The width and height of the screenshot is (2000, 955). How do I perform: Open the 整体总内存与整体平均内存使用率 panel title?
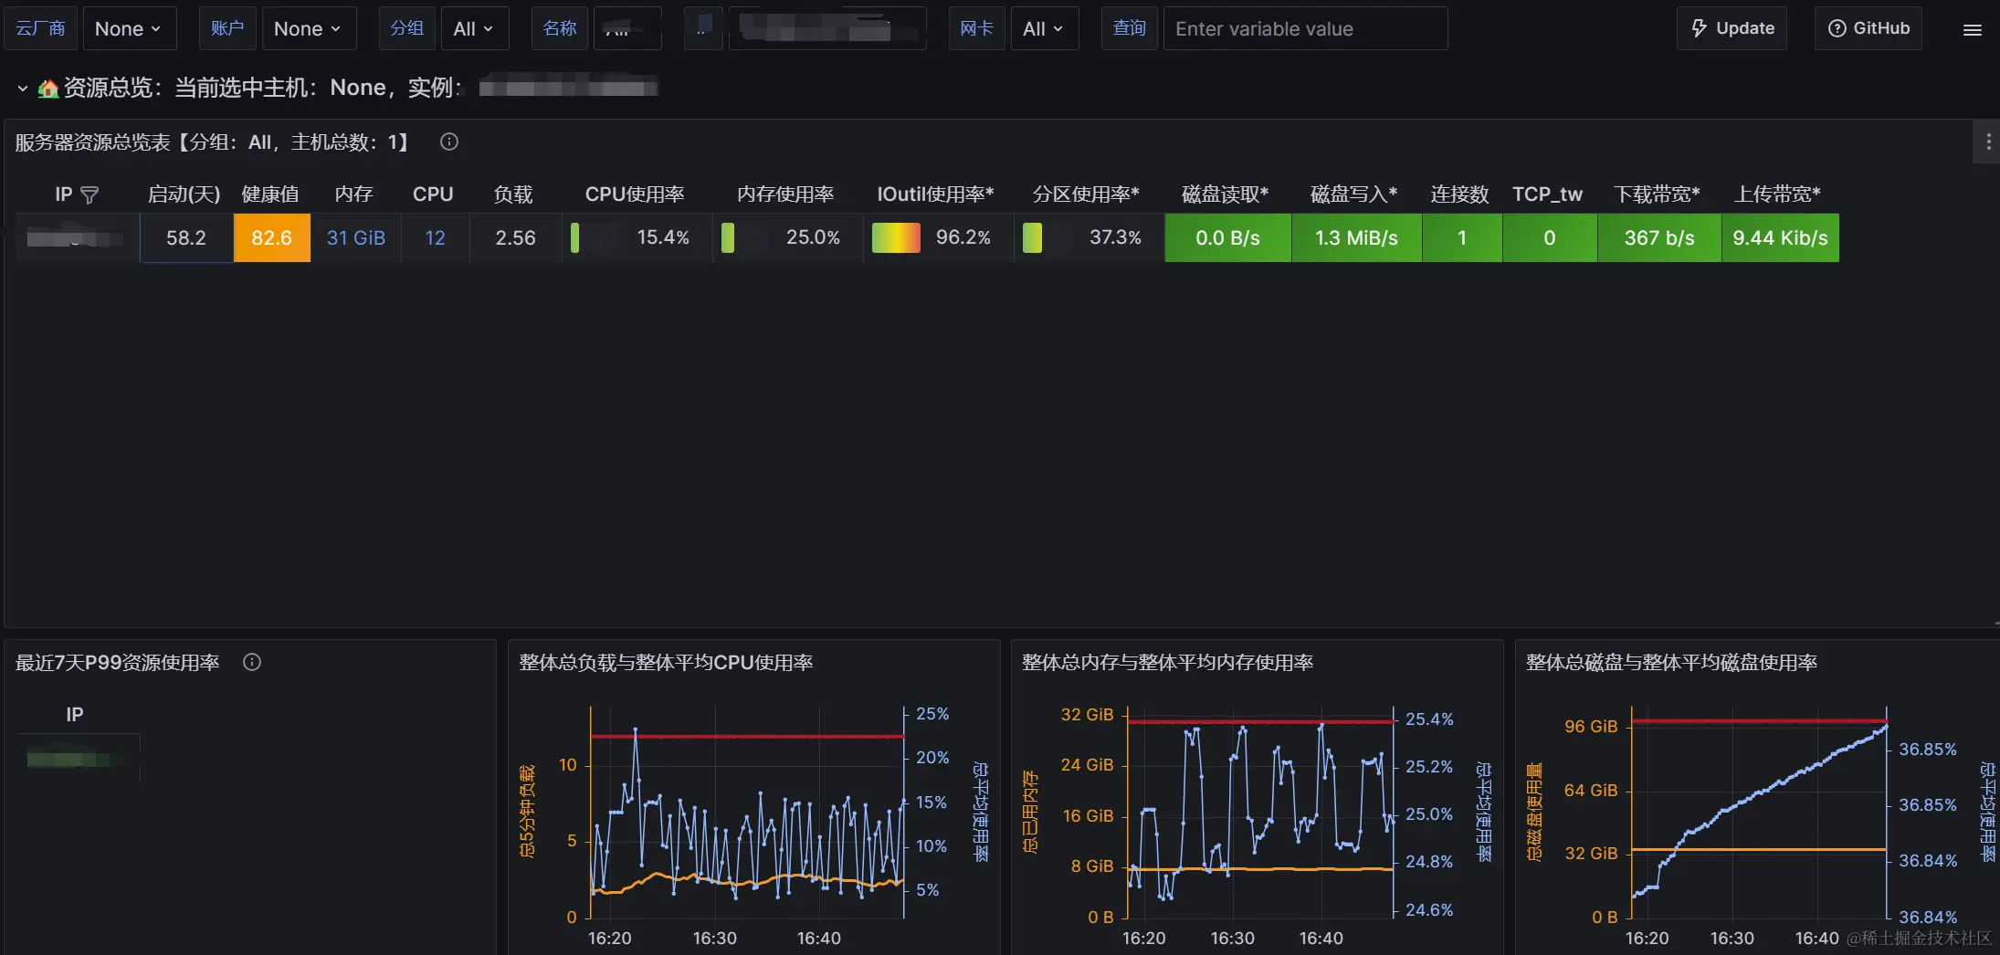pyautogui.click(x=1167, y=662)
